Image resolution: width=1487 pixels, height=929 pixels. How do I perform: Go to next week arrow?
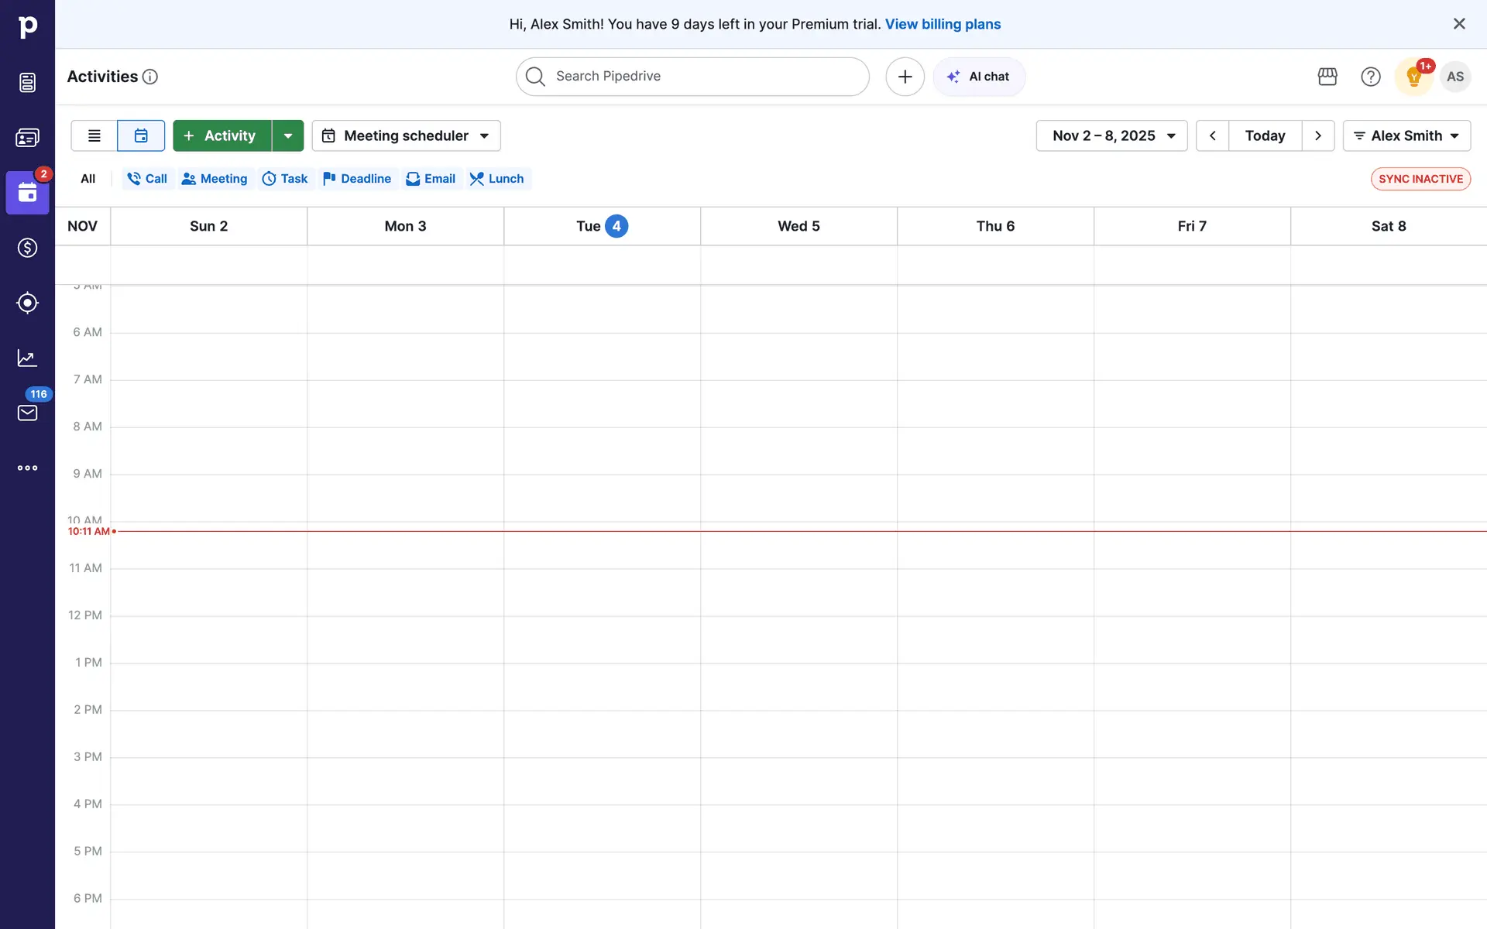1318,135
